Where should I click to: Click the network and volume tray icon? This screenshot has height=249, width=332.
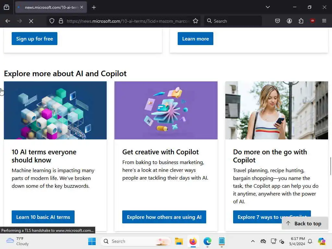pos(282,241)
